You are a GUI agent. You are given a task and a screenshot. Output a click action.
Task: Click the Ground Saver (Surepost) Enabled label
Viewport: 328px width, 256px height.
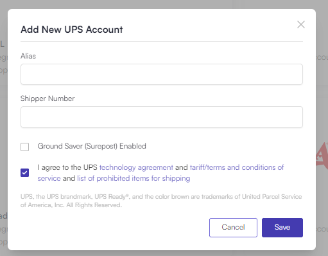point(92,146)
